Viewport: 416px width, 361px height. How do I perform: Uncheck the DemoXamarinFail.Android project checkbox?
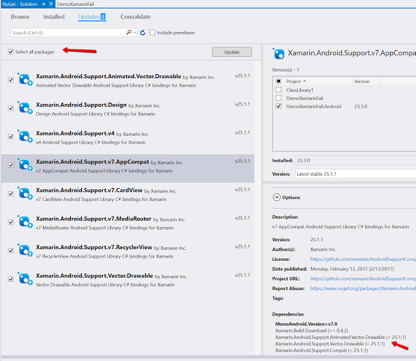279,106
